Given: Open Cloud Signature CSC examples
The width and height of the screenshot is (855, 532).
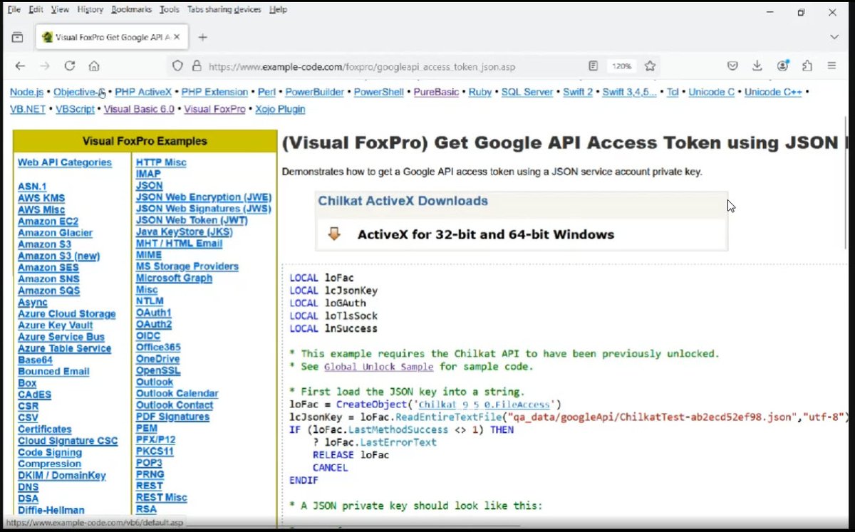Looking at the screenshot, I should [x=68, y=441].
